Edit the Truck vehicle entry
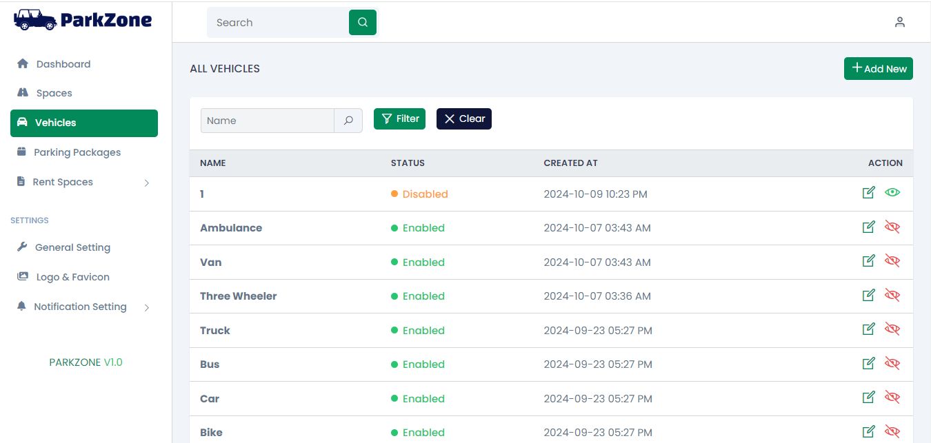931x443 pixels. coord(869,329)
